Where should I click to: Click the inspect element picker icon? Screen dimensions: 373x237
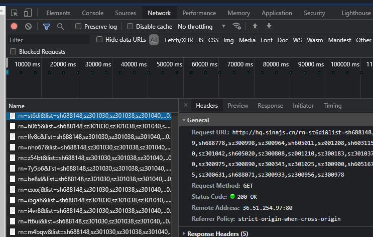(14, 13)
